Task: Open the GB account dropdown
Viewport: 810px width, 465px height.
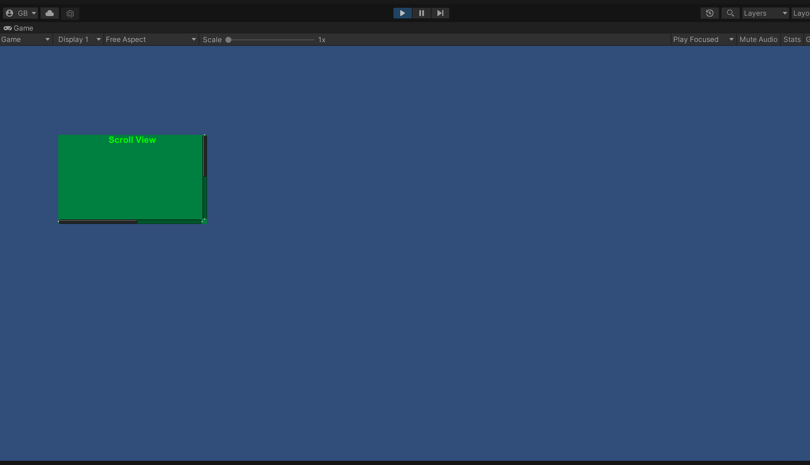Action: coord(21,13)
